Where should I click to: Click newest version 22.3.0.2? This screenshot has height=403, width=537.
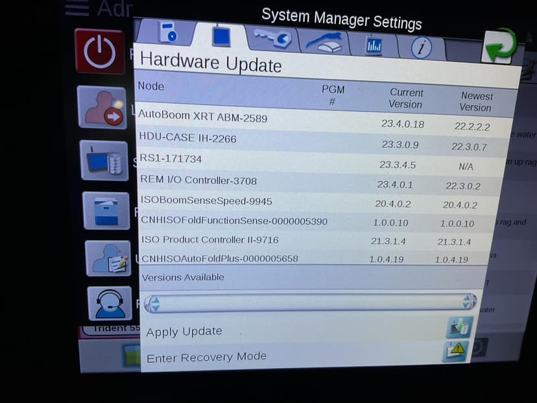pyautogui.click(x=462, y=186)
